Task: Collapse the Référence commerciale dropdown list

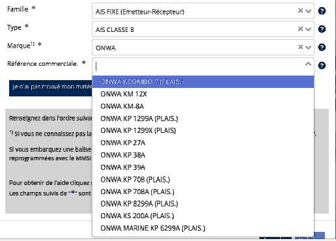Action: [x=308, y=64]
